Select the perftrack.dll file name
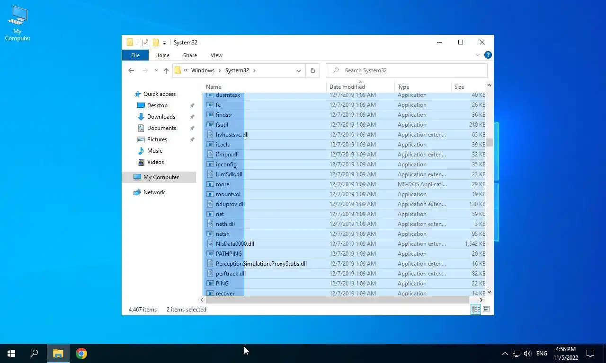The image size is (606, 363). [231, 274]
